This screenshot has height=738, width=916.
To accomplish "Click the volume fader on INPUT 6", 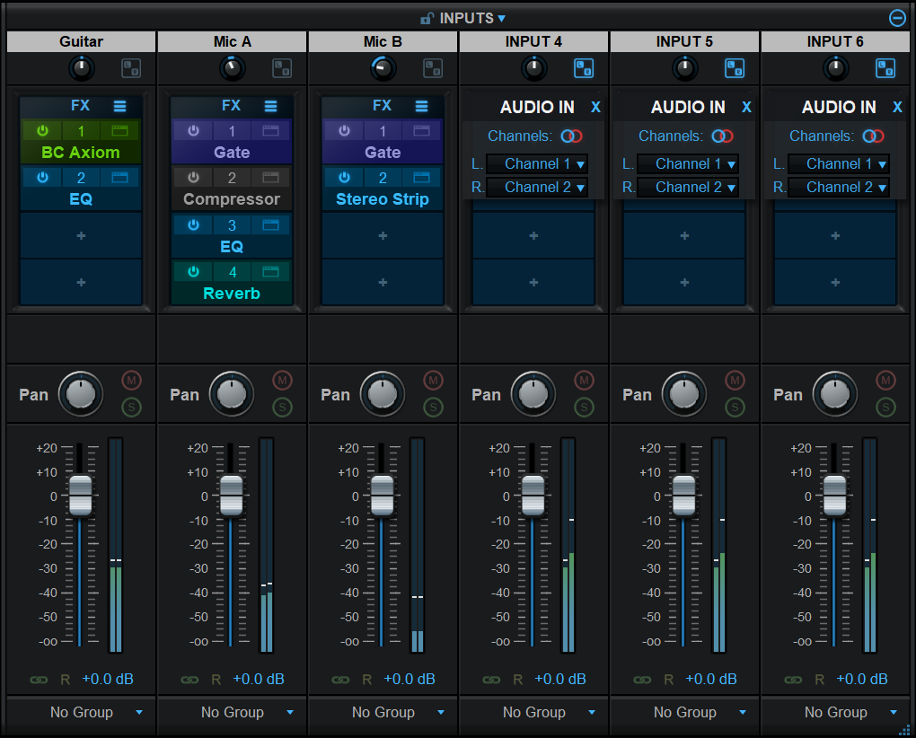I will 833,494.
